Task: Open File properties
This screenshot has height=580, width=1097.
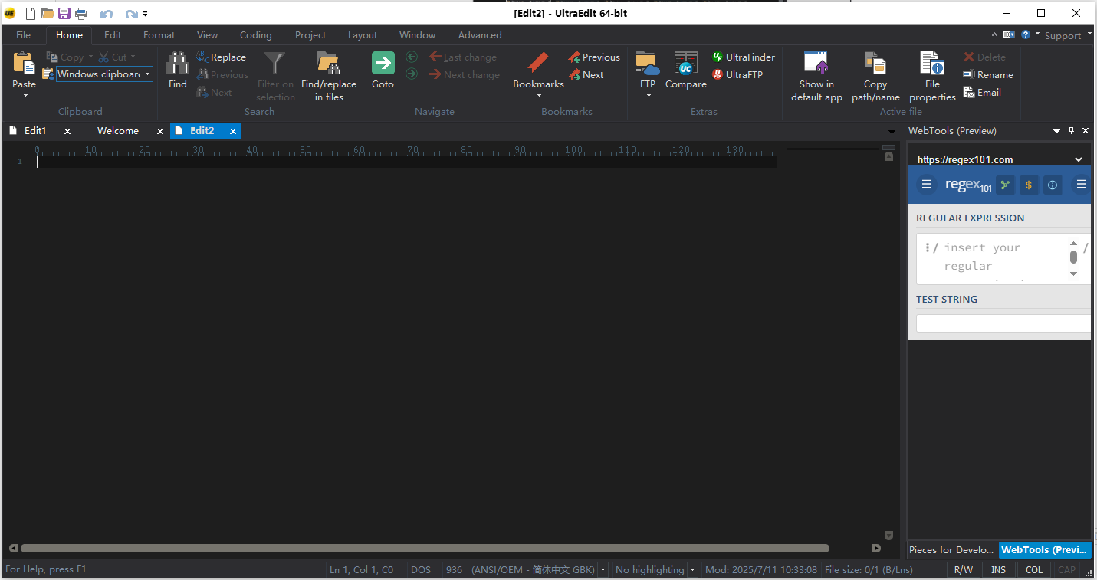Action: 932,64
